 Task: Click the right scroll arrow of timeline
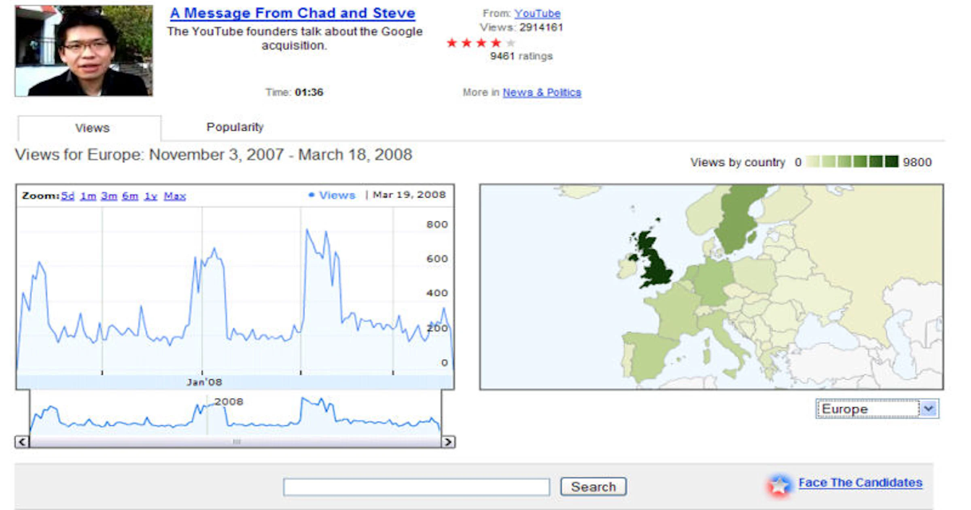click(448, 442)
